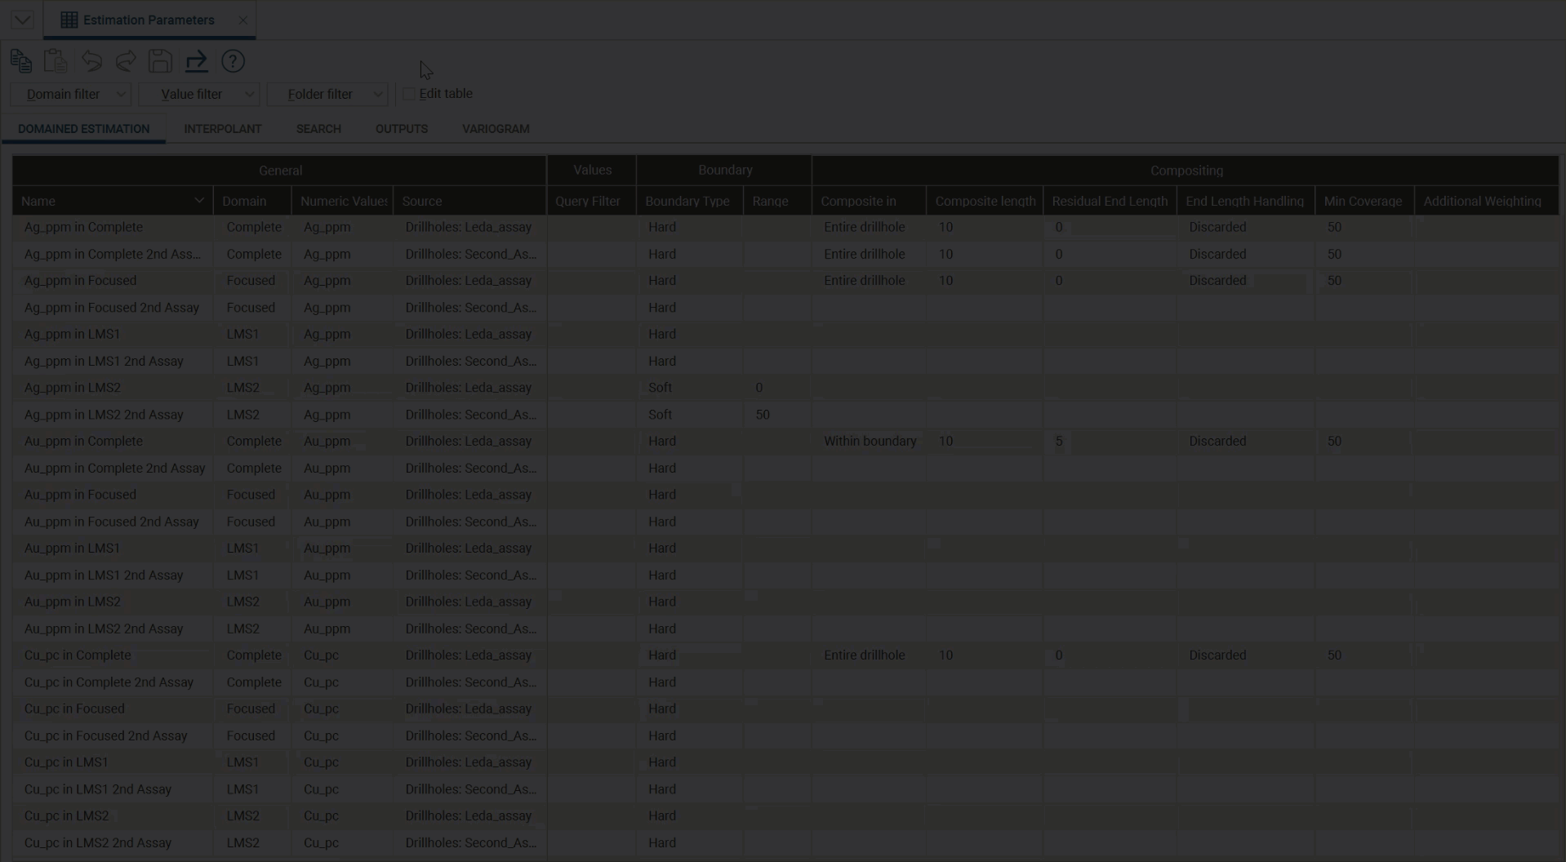
Task: Open the tab list chevron at top left
Action: coord(22,20)
